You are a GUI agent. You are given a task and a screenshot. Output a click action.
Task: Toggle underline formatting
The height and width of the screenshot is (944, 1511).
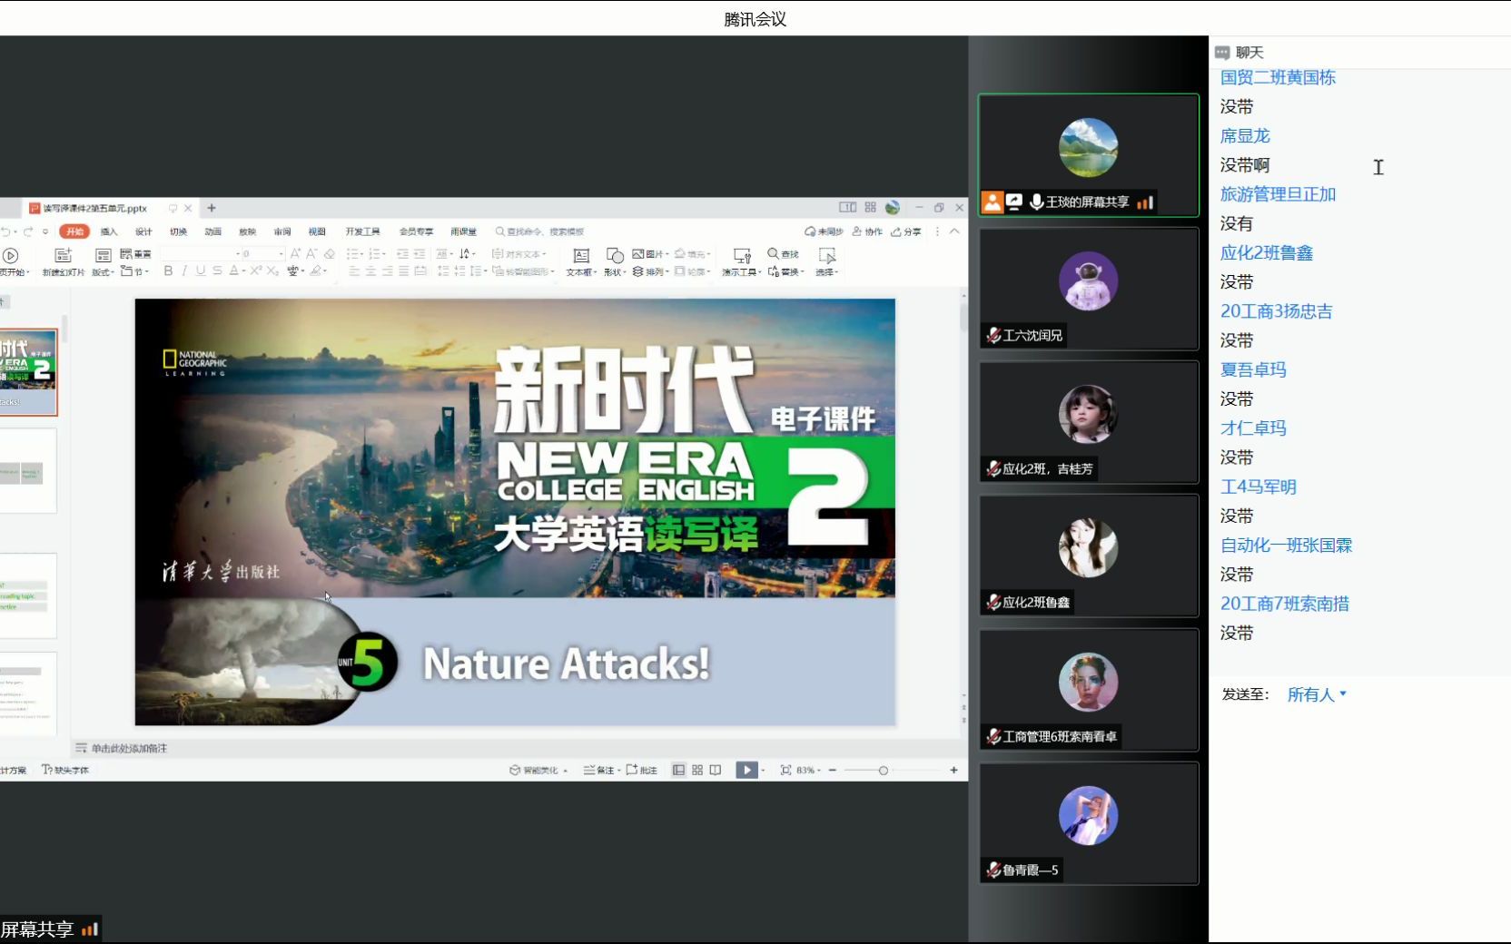(x=201, y=271)
